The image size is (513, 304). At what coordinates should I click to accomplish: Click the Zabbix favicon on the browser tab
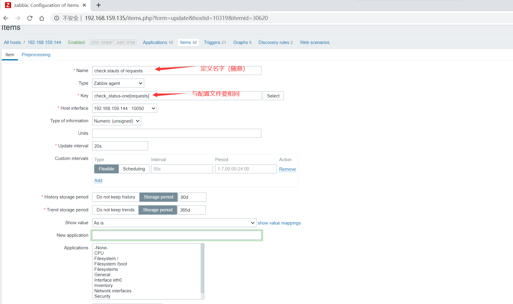pyautogui.click(x=8, y=5)
